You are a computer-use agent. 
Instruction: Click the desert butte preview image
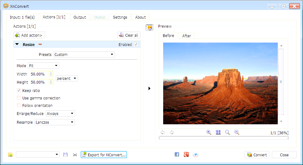[x=220, y=84]
